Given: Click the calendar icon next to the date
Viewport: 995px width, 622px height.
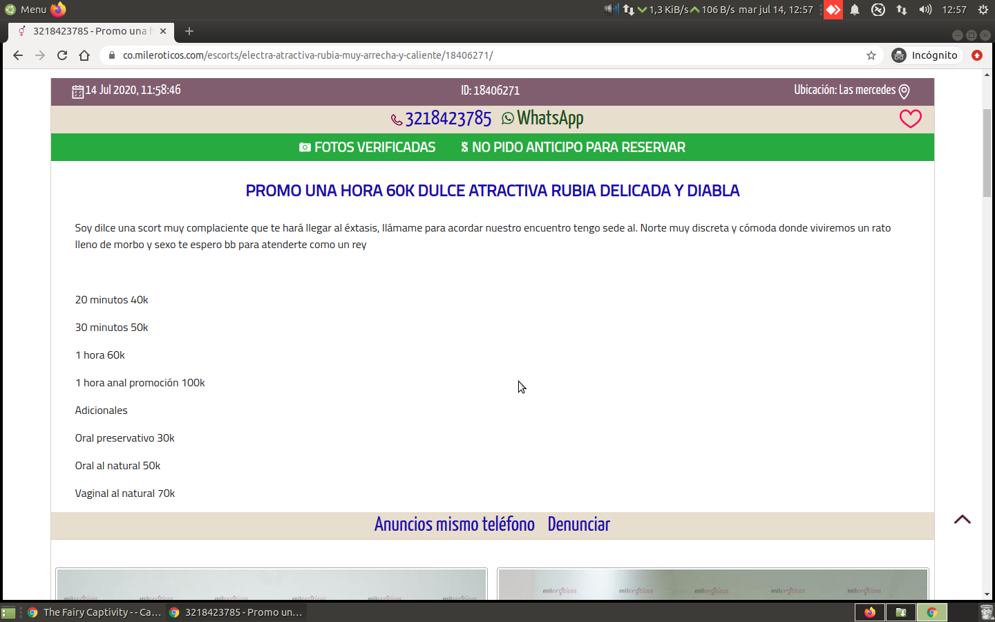Looking at the screenshot, I should (x=78, y=91).
